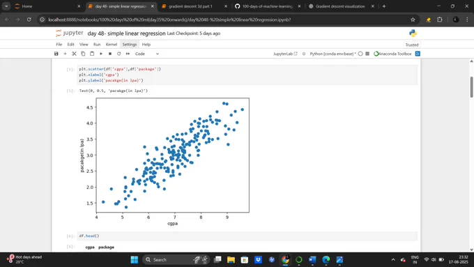Go back with the browser back arrow

pos(7,20)
